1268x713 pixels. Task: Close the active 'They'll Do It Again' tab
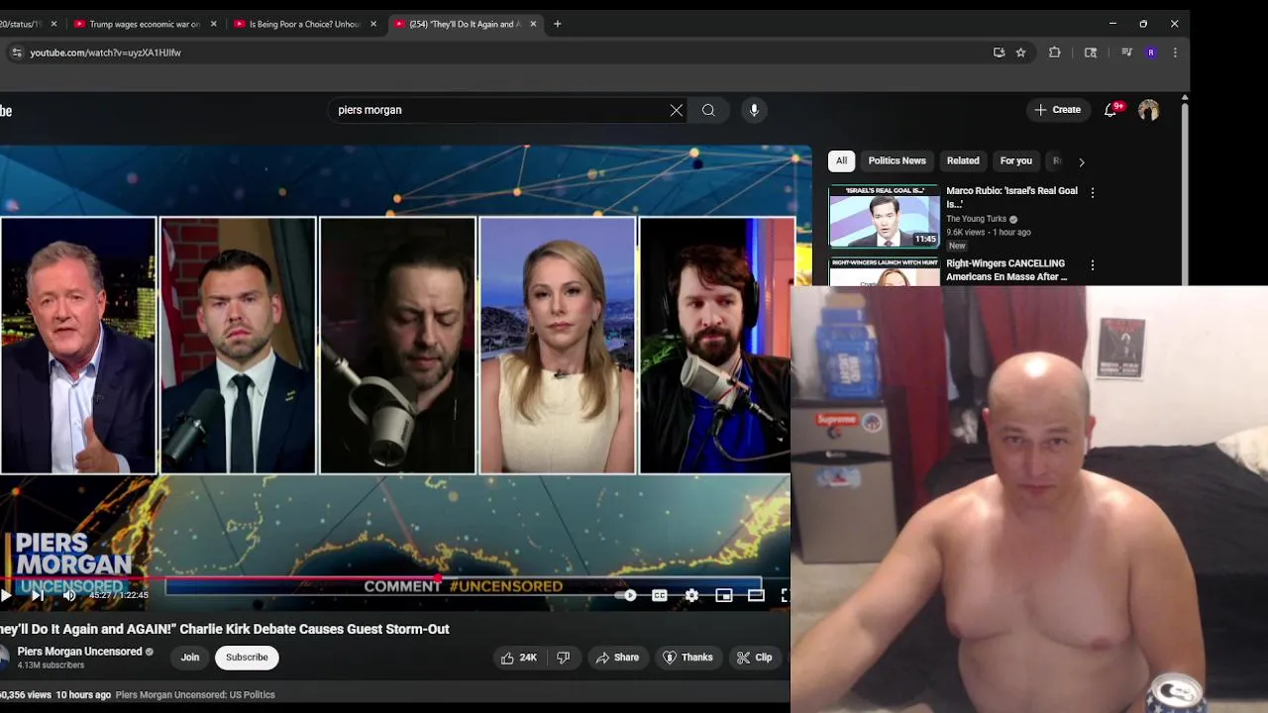tap(533, 24)
